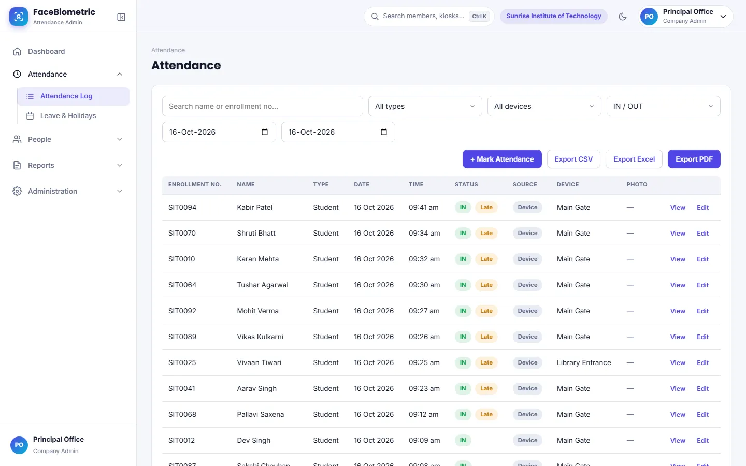Screen dimensions: 746x466
Task: Click the Attendance breadcrumb text
Action: pos(168,50)
